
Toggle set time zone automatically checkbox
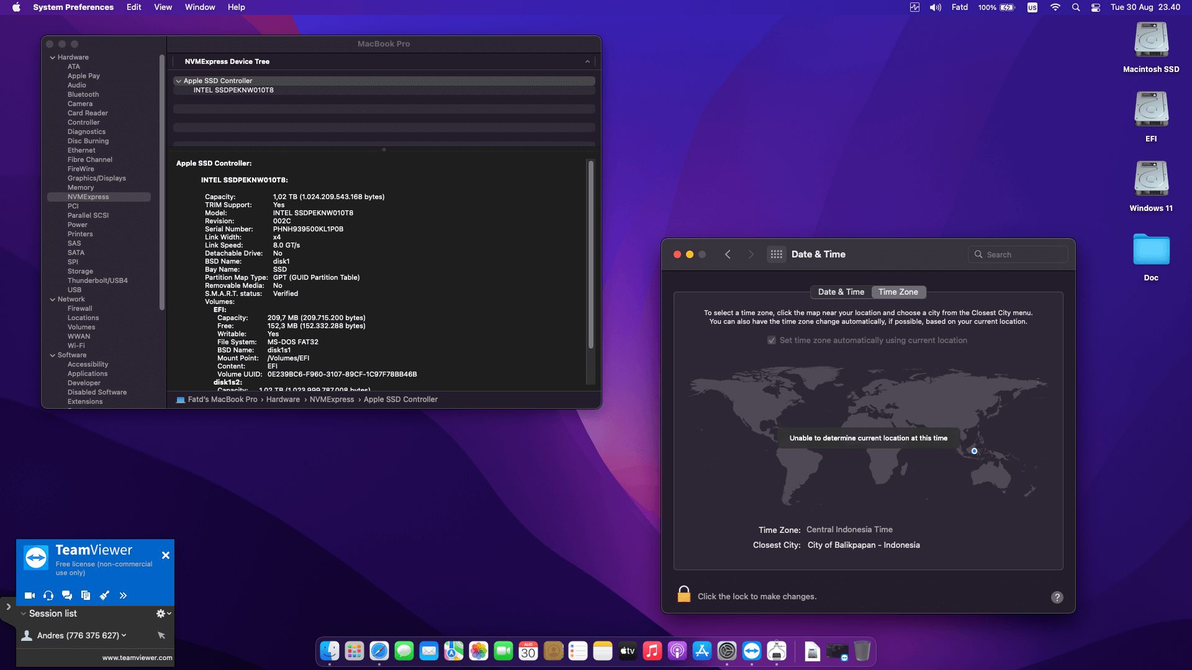pos(772,341)
